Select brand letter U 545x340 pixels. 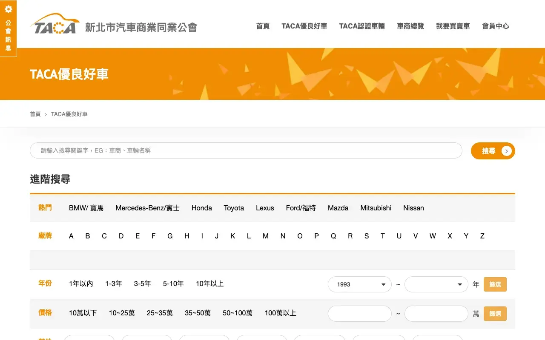click(x=399, y=236)
